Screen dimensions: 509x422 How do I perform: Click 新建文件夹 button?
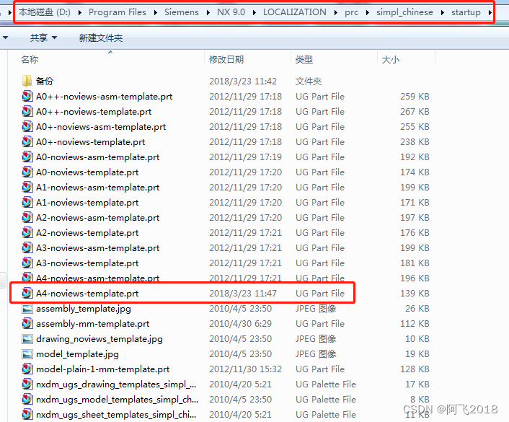(101, 38)
